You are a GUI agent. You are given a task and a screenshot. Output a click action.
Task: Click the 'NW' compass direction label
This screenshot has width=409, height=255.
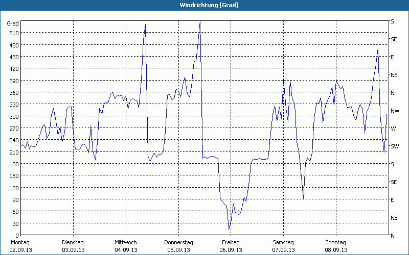[x=395, y=111]
